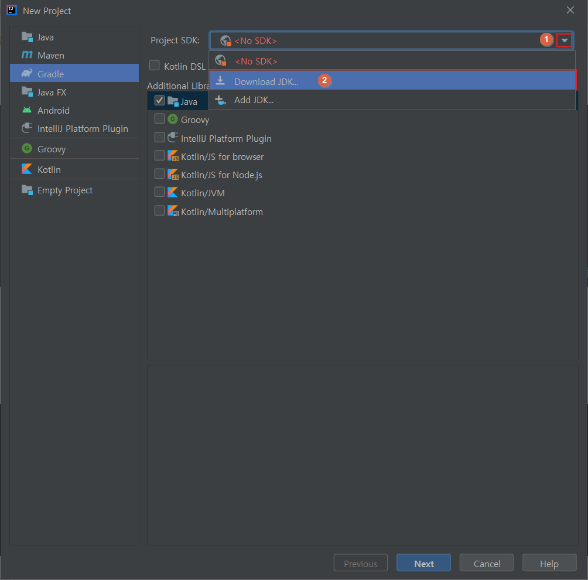588x580 pixels.
Task: Select Kotlin project type
Action: 74,169
